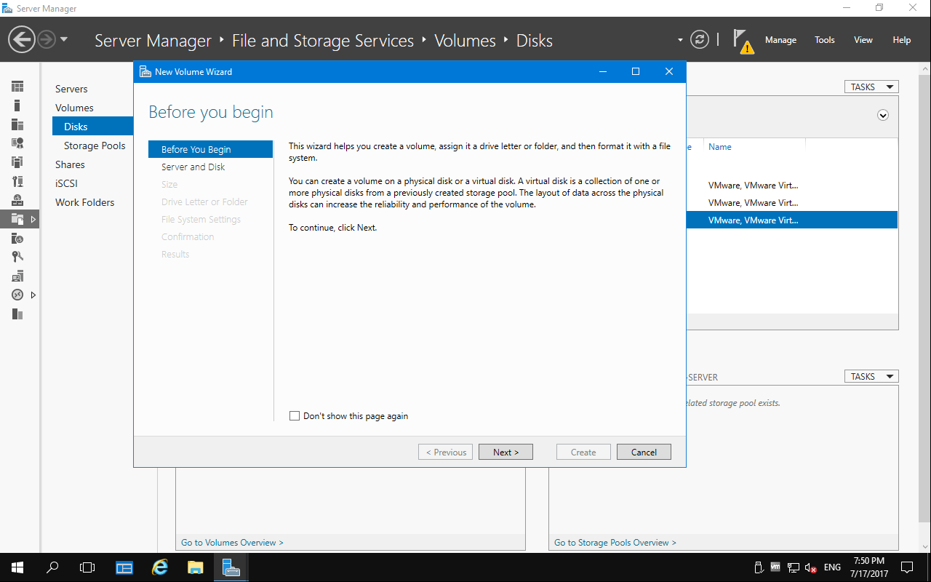Click the muted speaker tray icon
The width and height of the screenshot is (931, 582).
point(811,567)
